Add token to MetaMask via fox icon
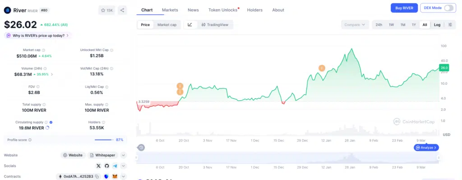The height and width of the screenshot is (180, 462). (115, 176)
